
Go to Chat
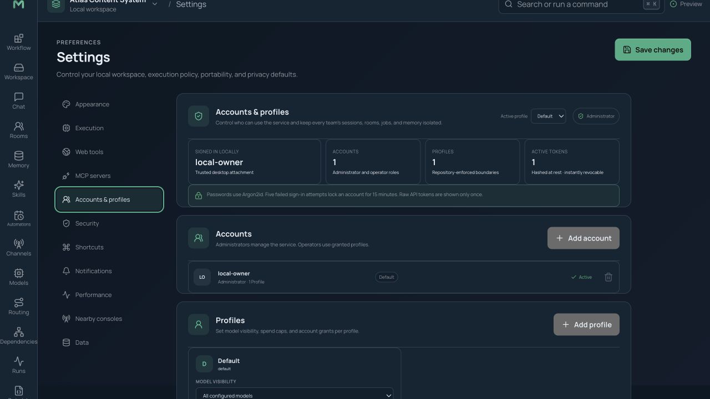tap(18, 101)
